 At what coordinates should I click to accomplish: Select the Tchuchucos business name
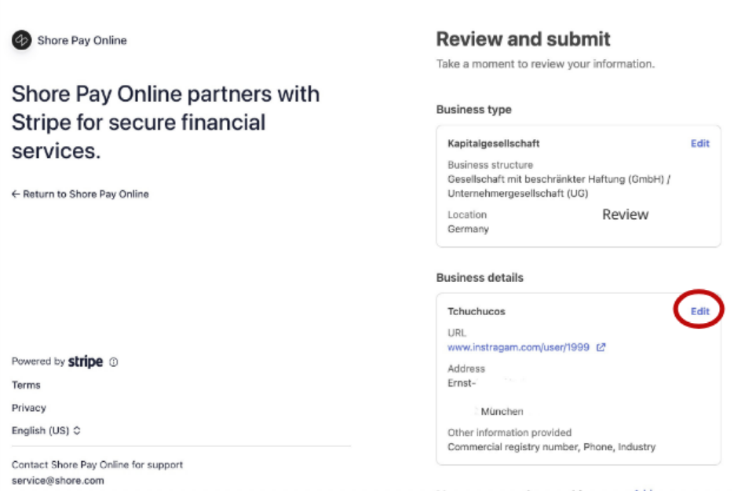pos(477,311)
